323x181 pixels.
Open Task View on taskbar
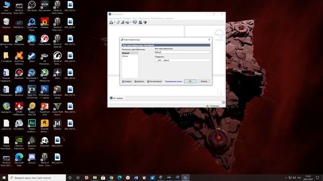[x=78, y=177]
